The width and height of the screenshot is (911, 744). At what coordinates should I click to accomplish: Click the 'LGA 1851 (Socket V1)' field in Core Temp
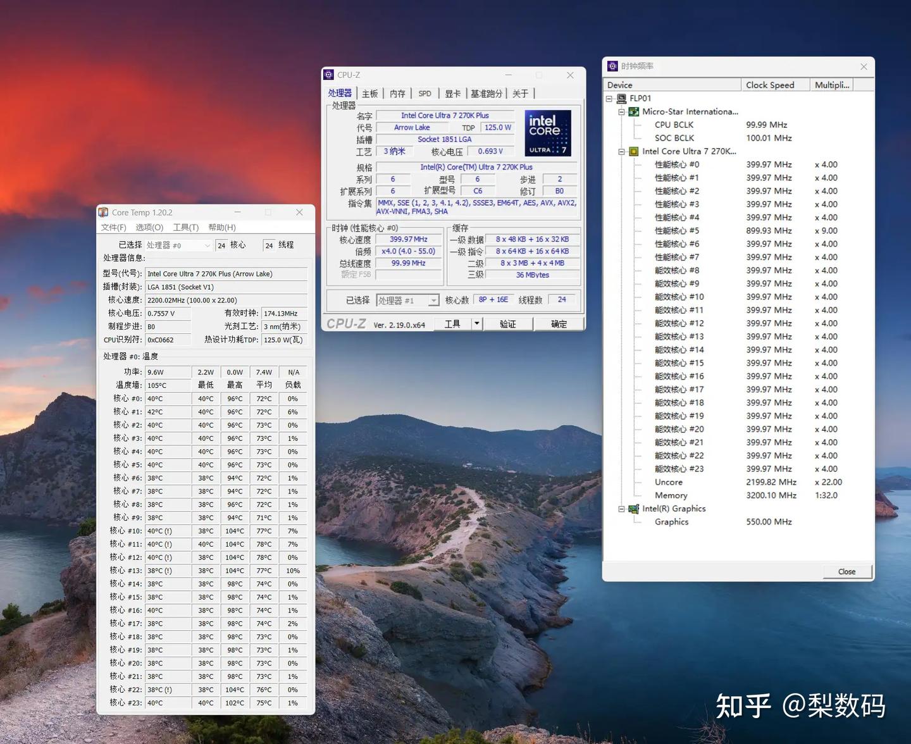226,287
